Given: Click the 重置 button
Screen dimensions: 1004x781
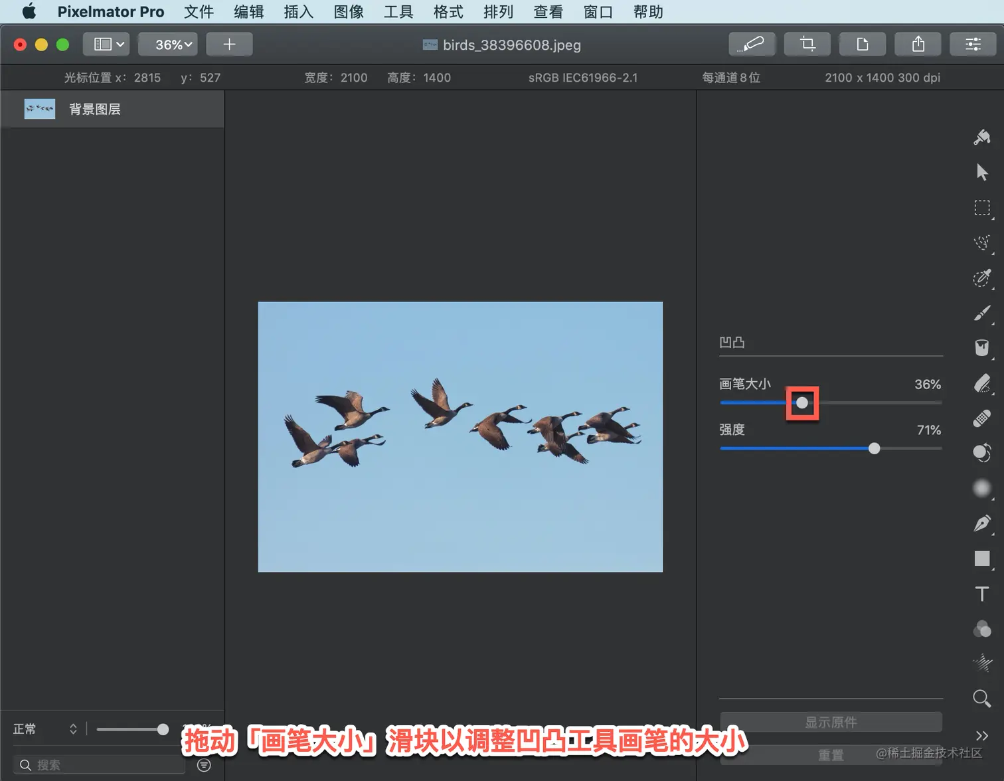Looking at the screenshot, I should pos(831,755).
